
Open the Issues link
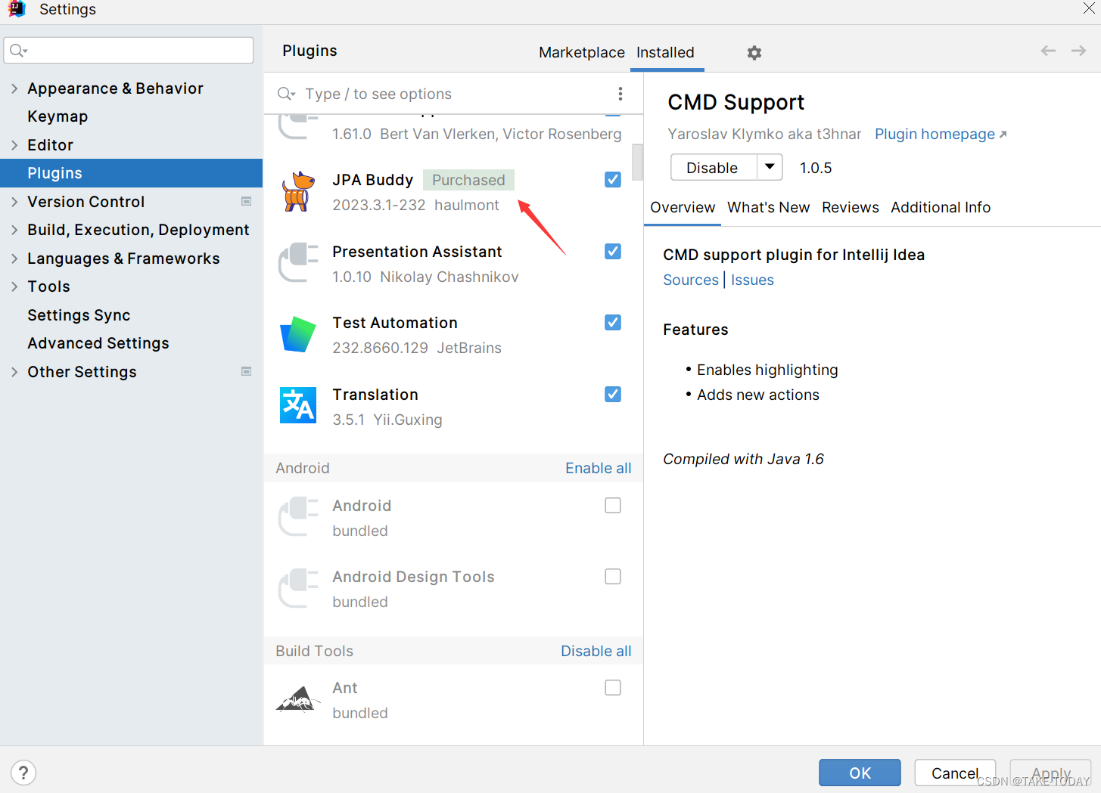(752, 280)
